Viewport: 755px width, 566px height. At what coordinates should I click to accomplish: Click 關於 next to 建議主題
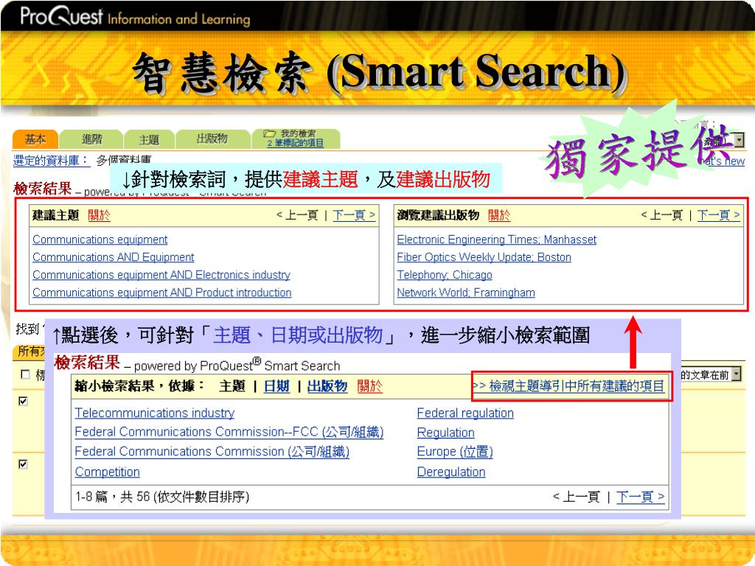point(100,215)
